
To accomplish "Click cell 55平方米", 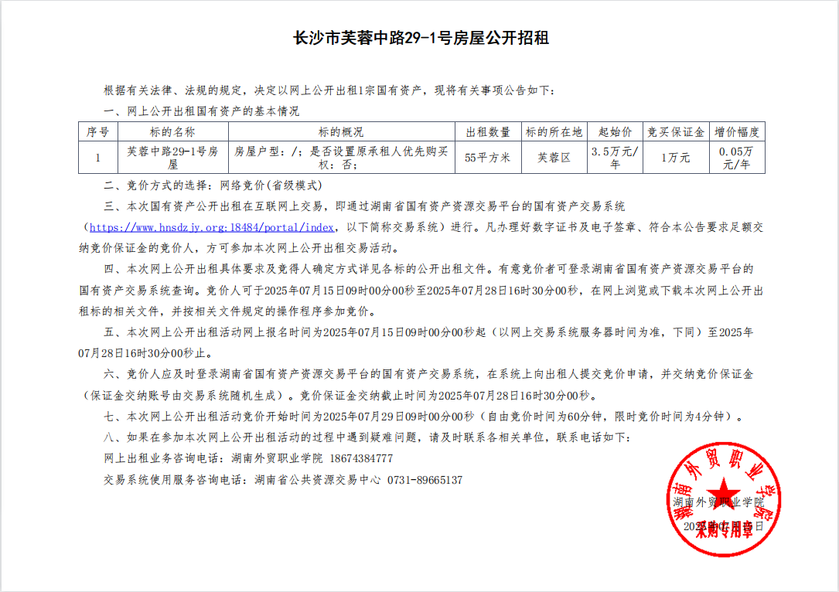I will (488, 158).
